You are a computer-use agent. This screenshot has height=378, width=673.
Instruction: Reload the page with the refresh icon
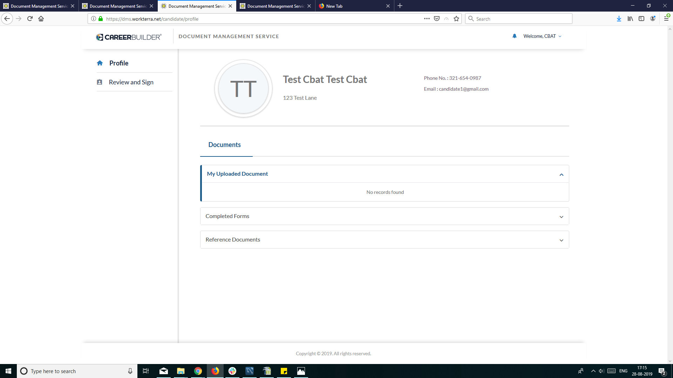point(30,19)
